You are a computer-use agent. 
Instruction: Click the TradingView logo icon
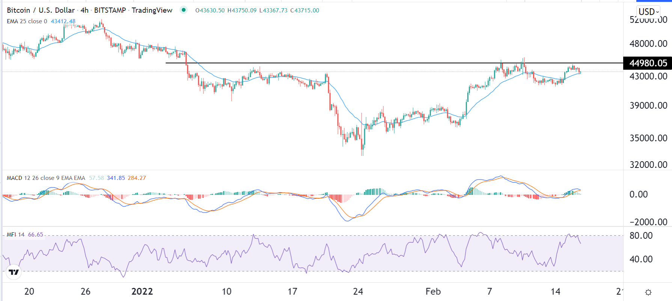click(x=14, y=272)
